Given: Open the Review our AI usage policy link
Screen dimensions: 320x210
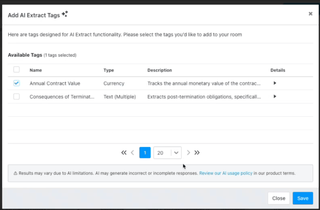Looking at the screenshot, I should [226, 173].
